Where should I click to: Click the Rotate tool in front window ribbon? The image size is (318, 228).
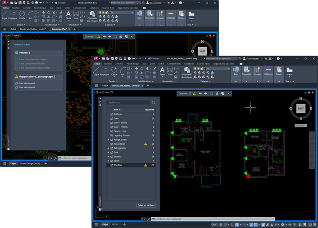tap(142, 69)
